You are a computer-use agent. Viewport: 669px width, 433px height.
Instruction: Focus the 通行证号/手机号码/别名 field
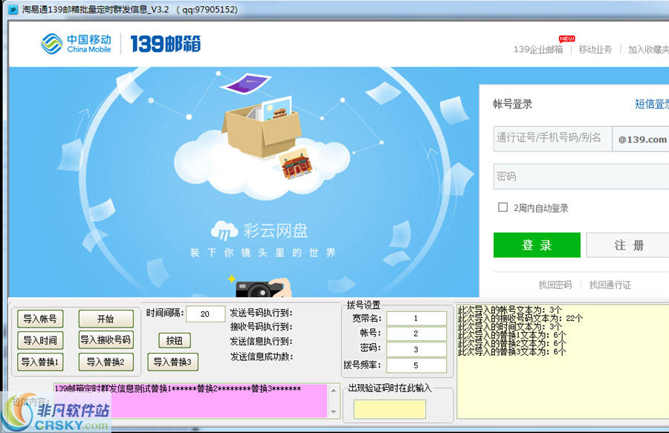coord(552,138)
